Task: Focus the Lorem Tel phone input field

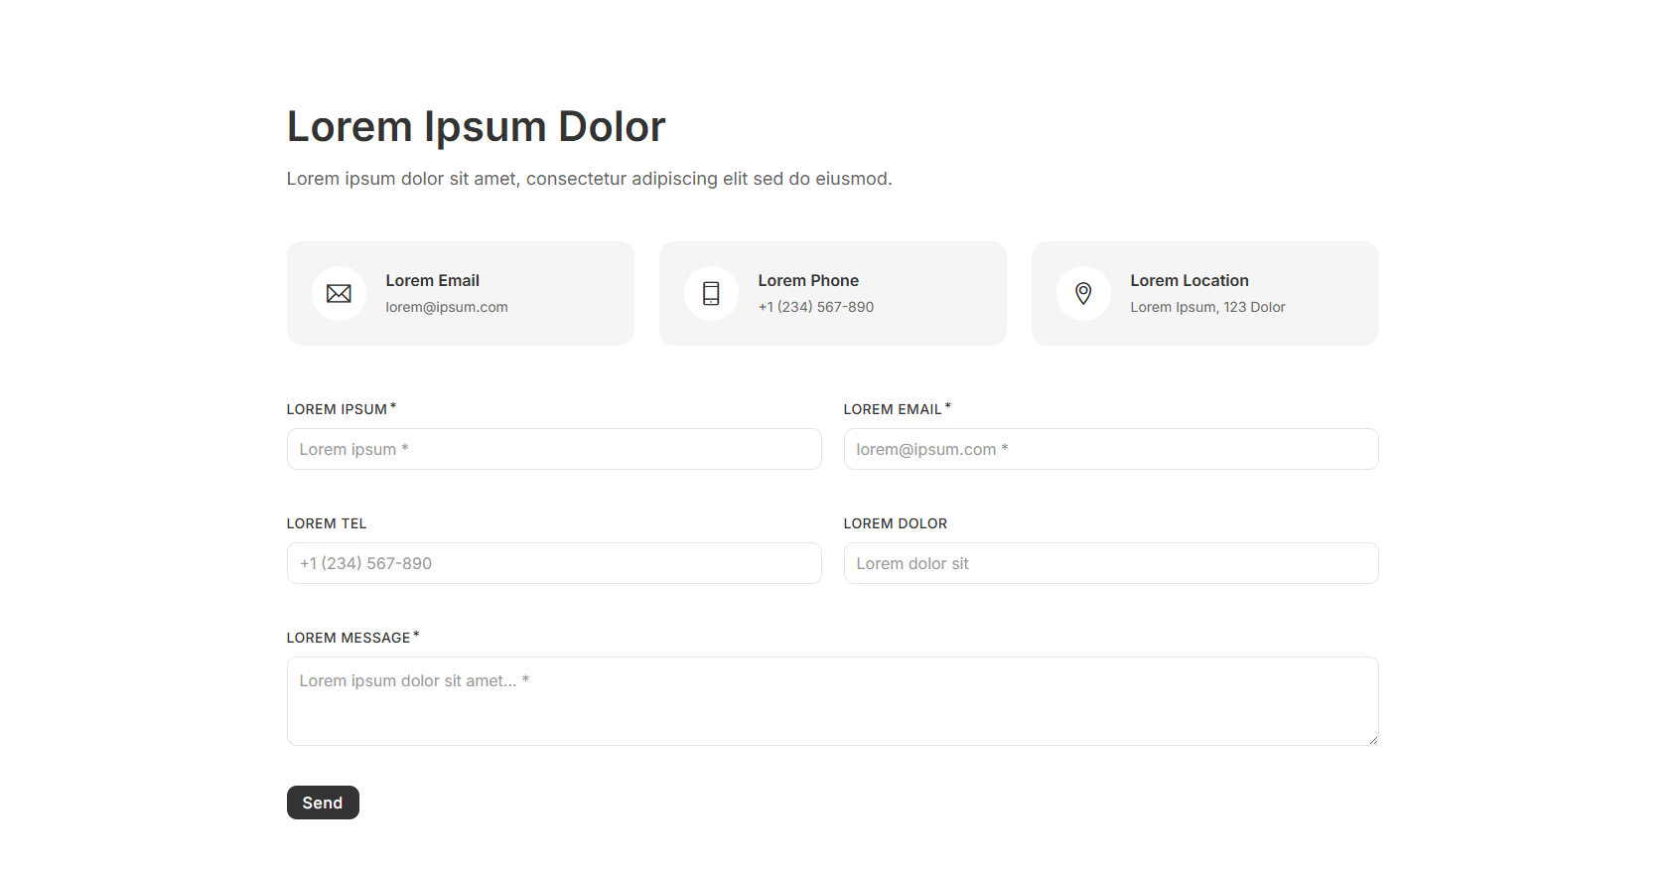Action: pyautogui.click(x=554, y=563)
